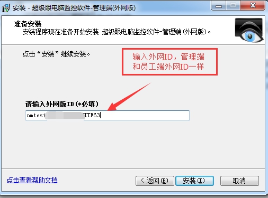Start installation with 安装(I) button
This screenshot has height=198, width=268.
[x=194, y=181]
